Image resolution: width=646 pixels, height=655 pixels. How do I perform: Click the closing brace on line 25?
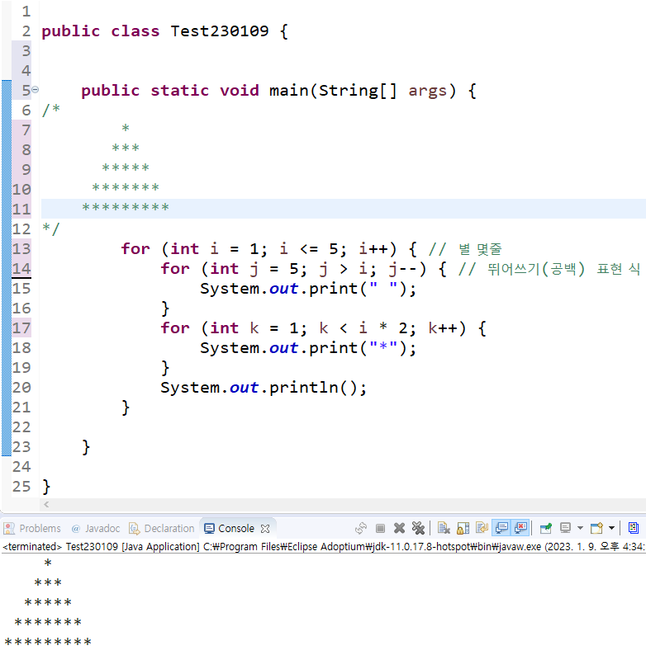tap(46, 487)
